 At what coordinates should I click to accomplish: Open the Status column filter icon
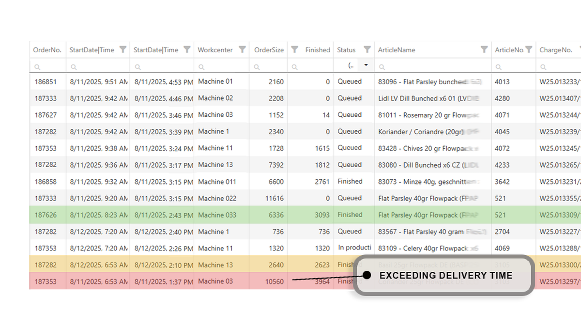pyautogui.click(x=367, y=49)
